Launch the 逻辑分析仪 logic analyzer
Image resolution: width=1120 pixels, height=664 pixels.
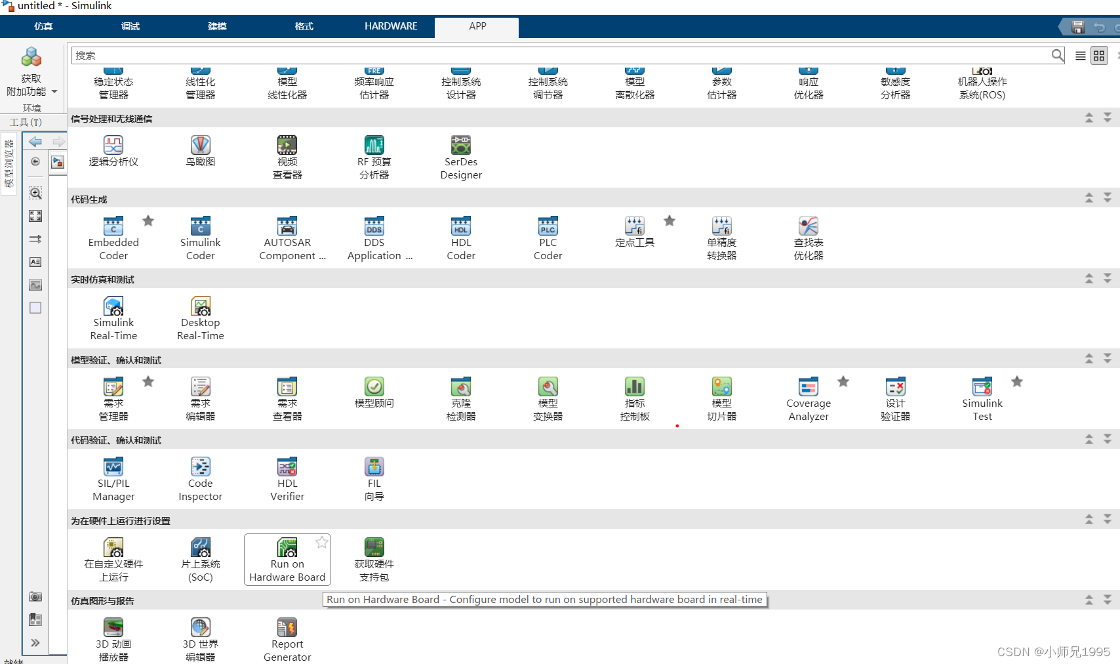click(113, 152)
